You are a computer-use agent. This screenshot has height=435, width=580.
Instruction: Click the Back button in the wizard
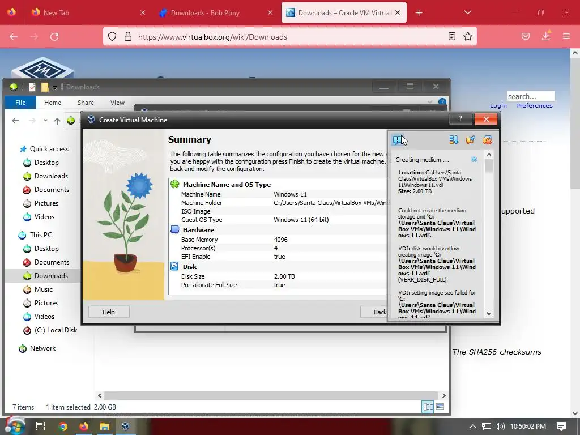[374, 312]
